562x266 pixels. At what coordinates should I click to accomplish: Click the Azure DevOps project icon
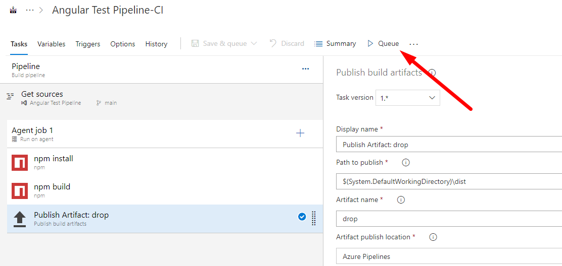pyautogui.click(x=13, y=11)
